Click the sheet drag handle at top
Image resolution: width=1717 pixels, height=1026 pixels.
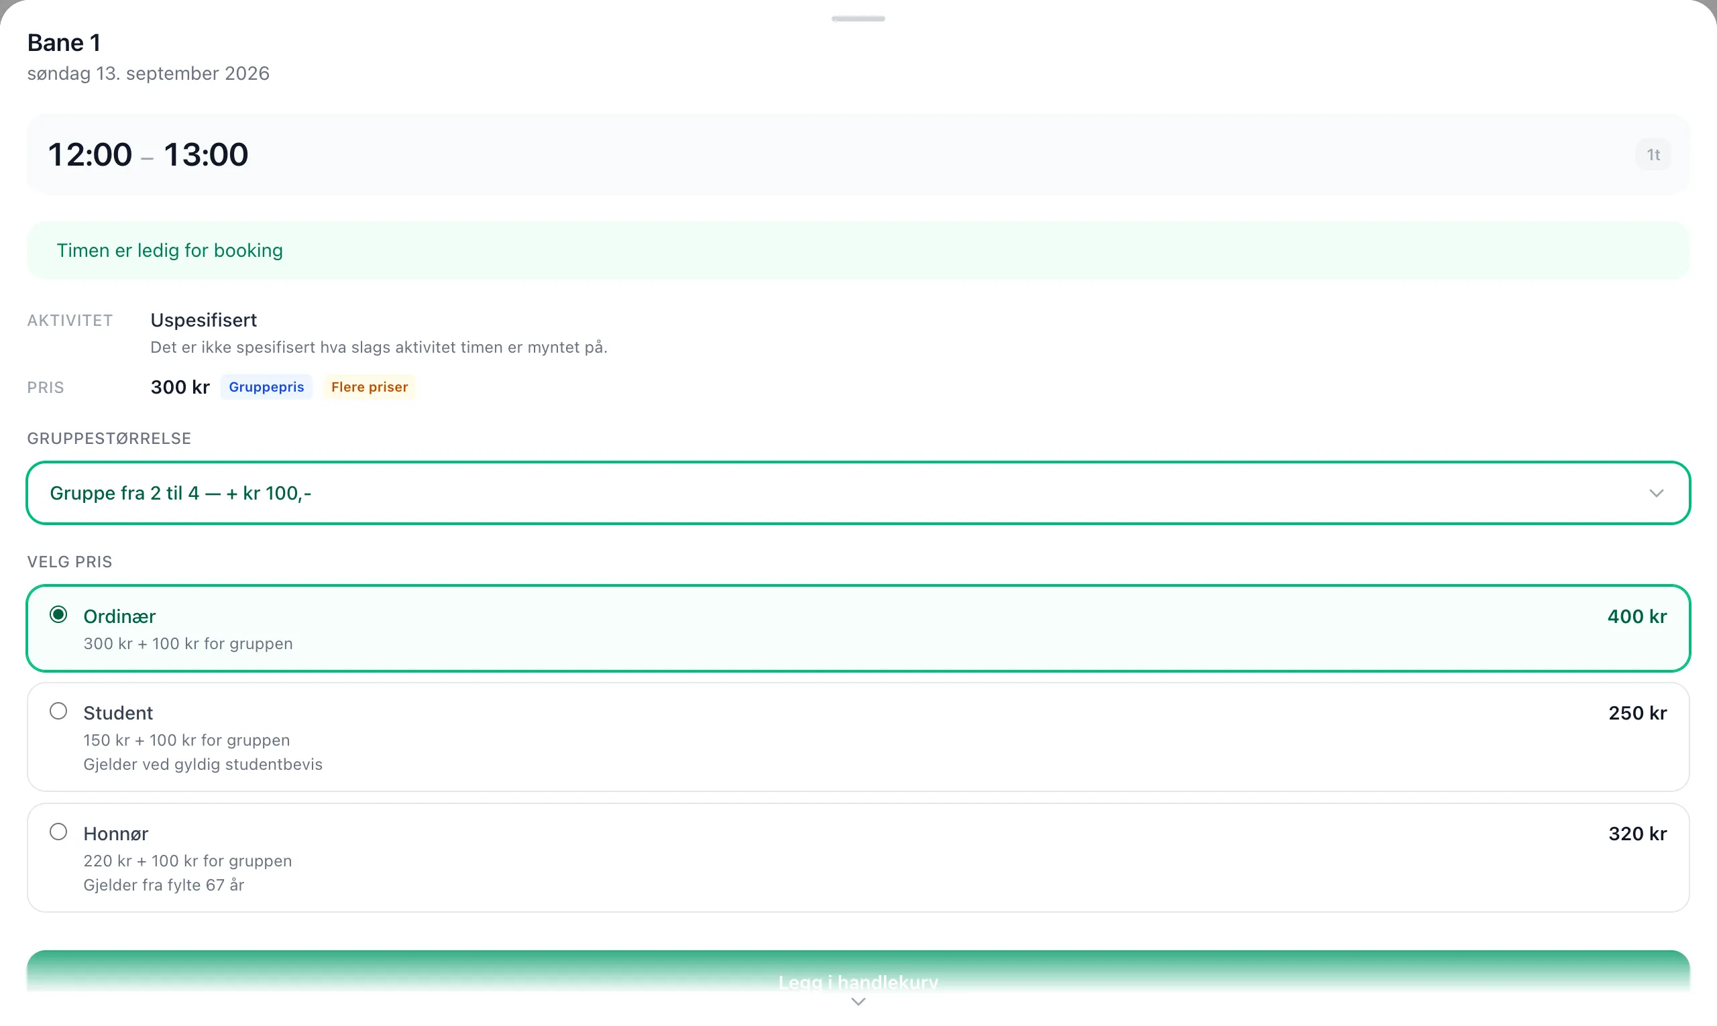tap(858, 19)
